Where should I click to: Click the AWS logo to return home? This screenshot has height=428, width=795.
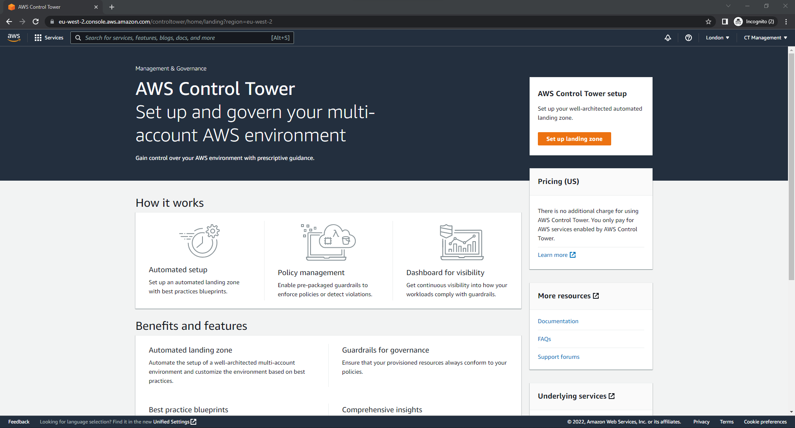point(14,37)
